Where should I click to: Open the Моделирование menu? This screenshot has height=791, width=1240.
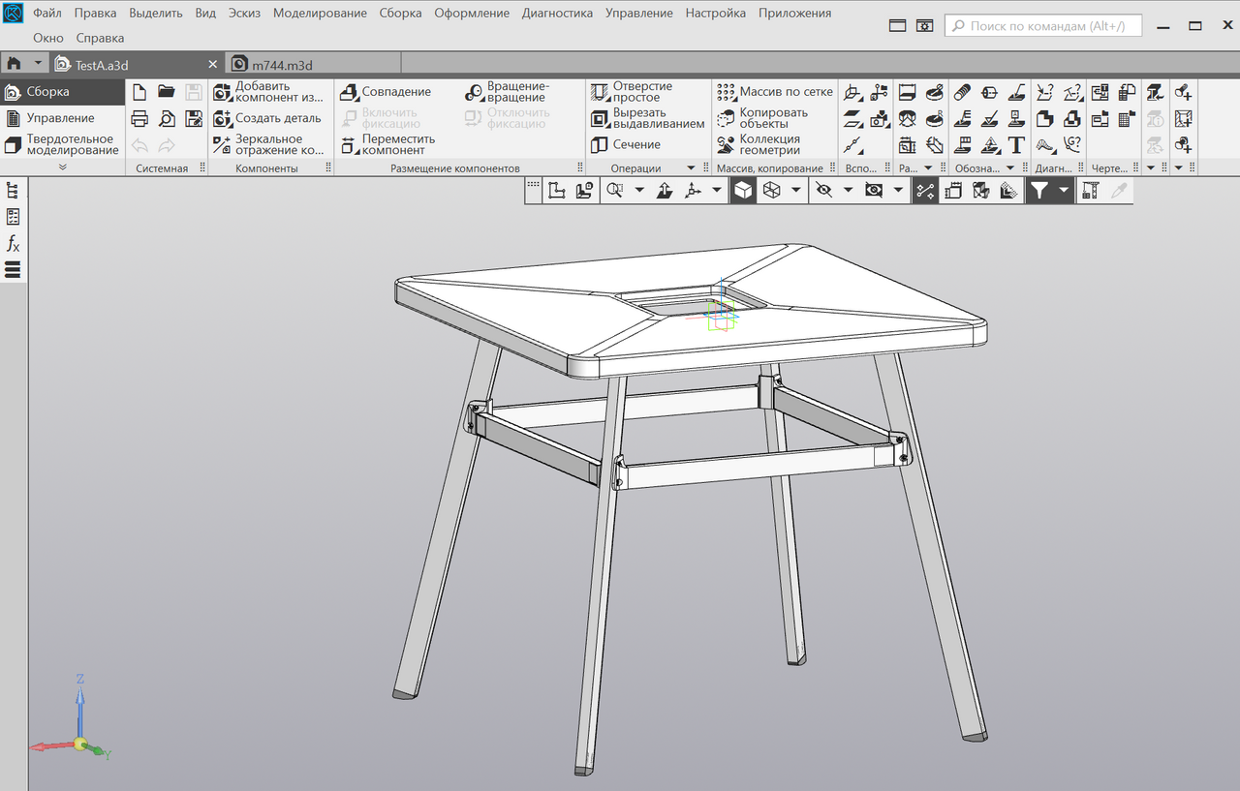pos(320,14)
